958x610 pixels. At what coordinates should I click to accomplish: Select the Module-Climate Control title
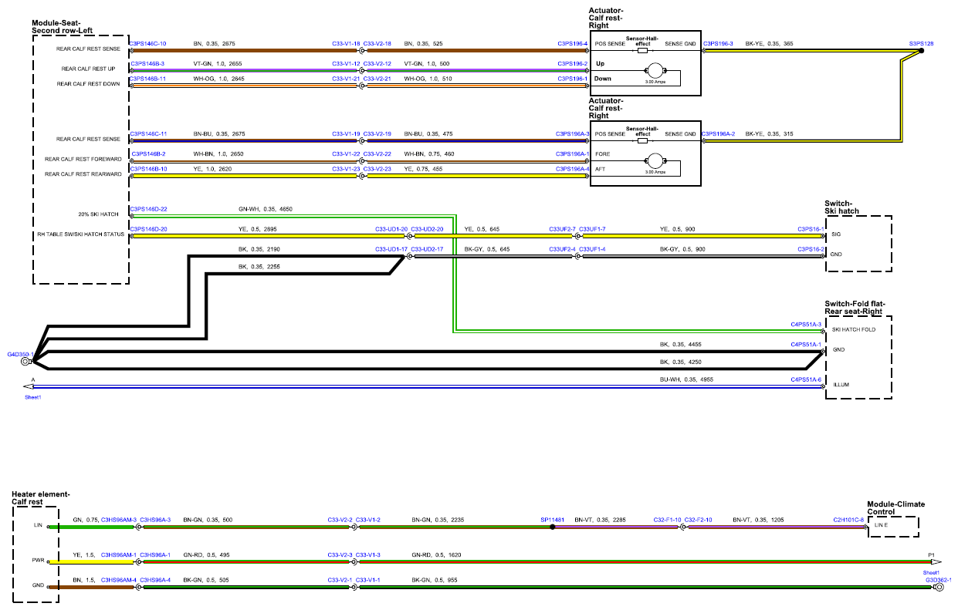point(896,508)
